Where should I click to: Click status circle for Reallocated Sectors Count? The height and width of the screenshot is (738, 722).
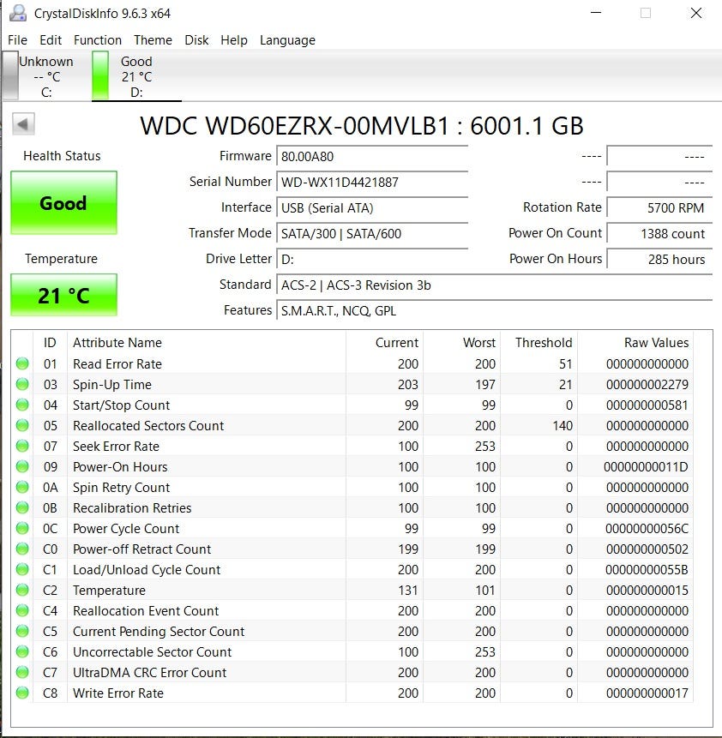coord(22,425)
